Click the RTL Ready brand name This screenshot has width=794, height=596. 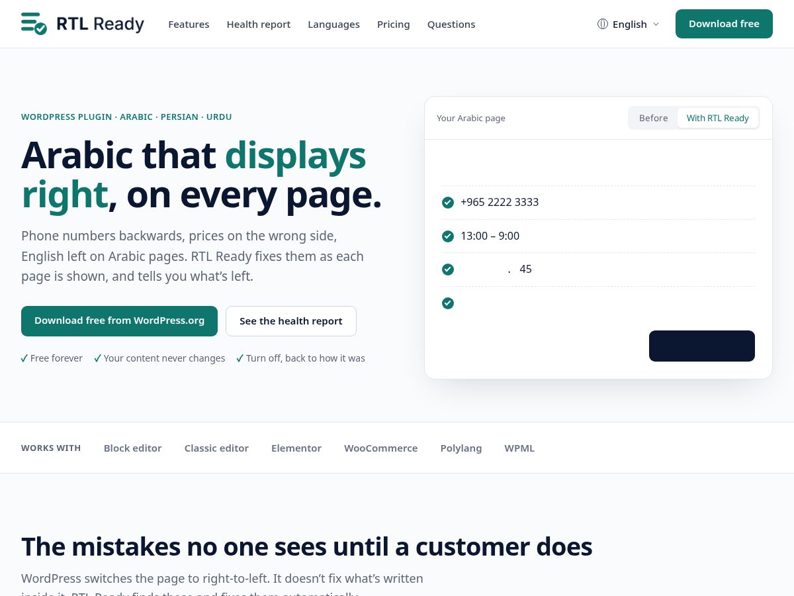pos(101,24)
